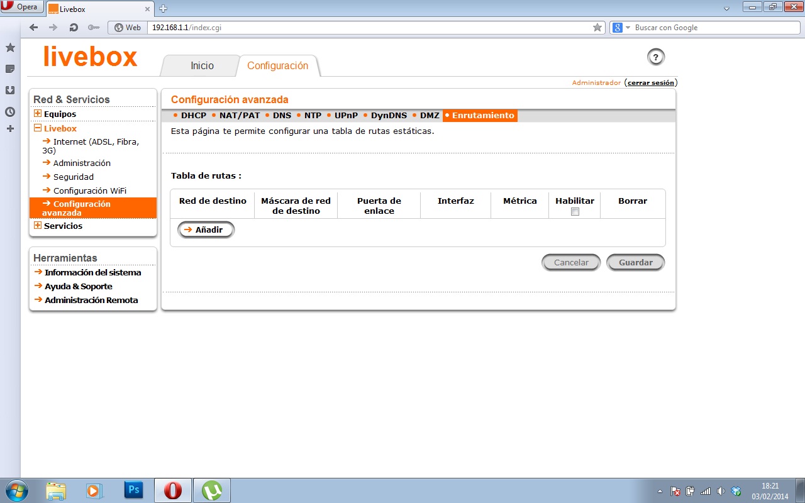Viewport: 805px width, 503px height.
Task: Click the cerrar sesión link
Action: [650, 83]
